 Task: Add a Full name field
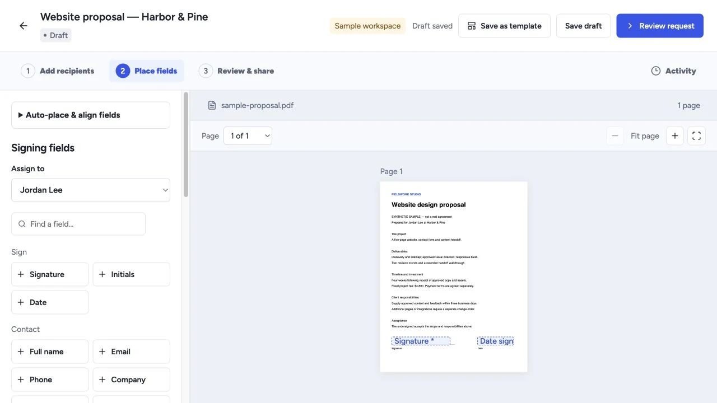pos(50,352)
